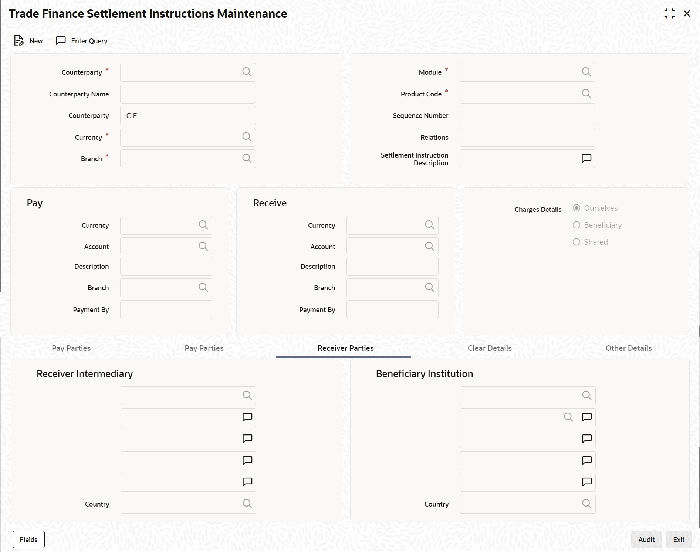Click the Sequence Number input field

coord(527,116)
